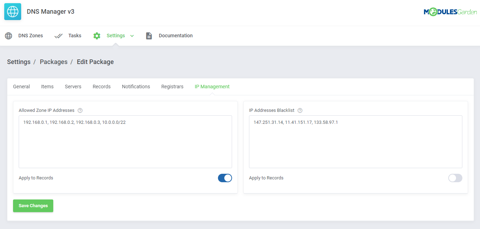Click the Documentation file icon
This screenshot has height=229, width=480.
149,36
